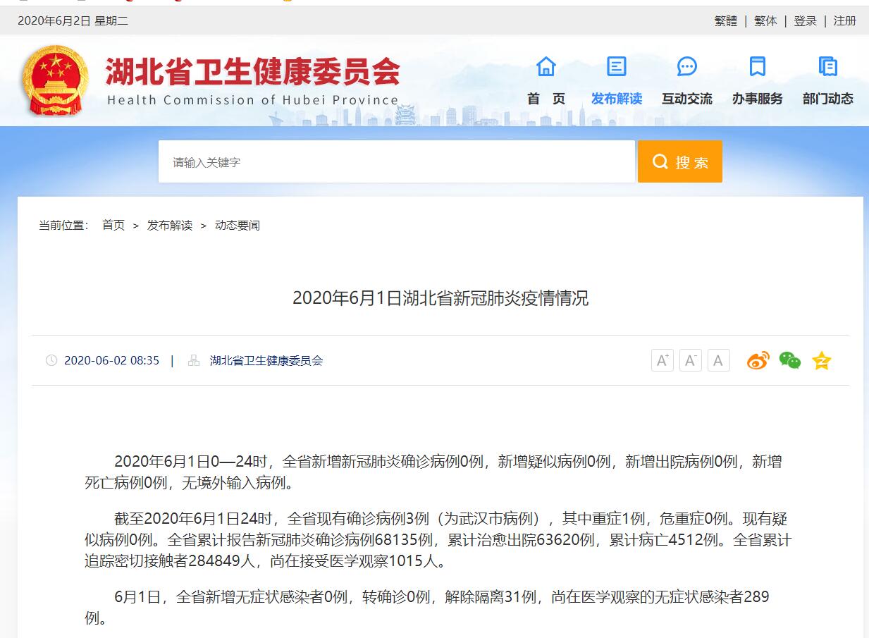
Task: Click the keyword search input field
Action: (396, 162)
